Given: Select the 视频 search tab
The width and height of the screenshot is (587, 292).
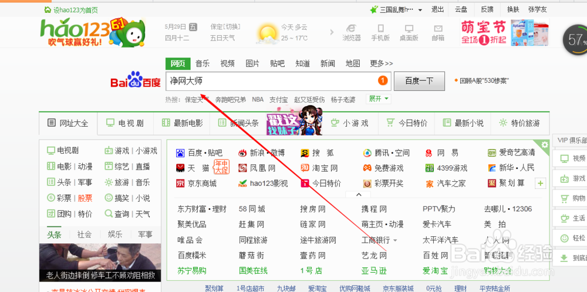Looking at the screenshot, I should pyautogui.click(x=228, y=63).
